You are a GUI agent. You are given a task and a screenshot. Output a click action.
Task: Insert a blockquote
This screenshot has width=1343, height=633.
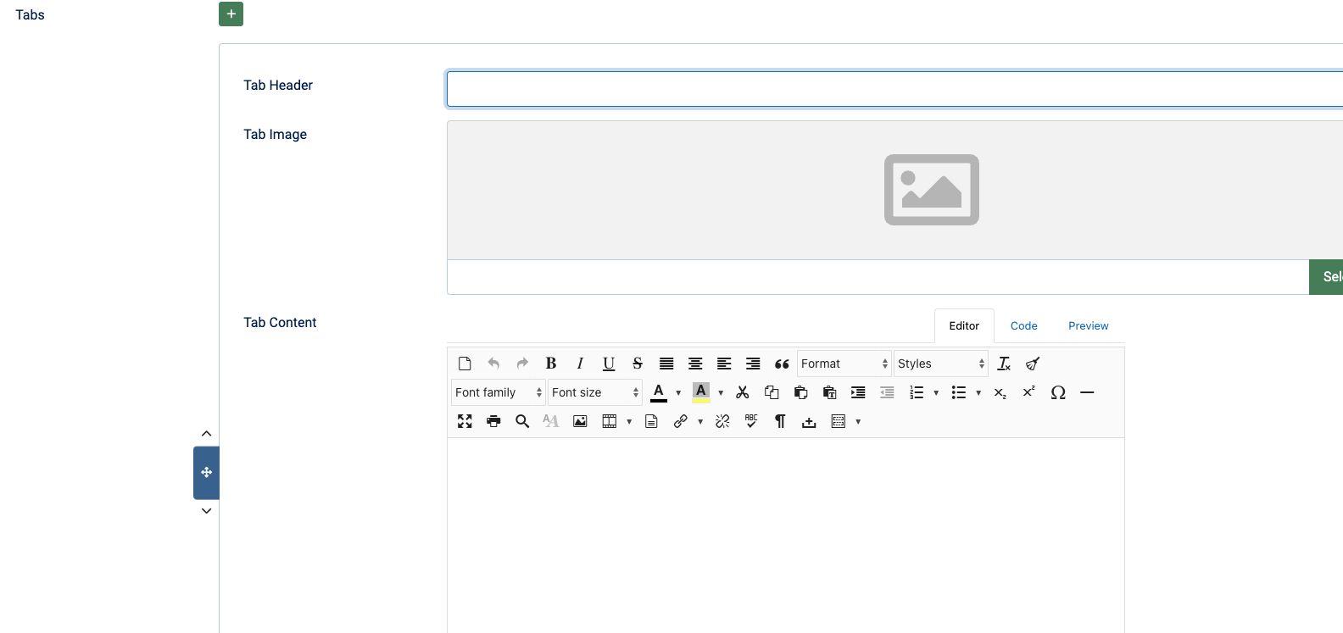coord(782,364)
